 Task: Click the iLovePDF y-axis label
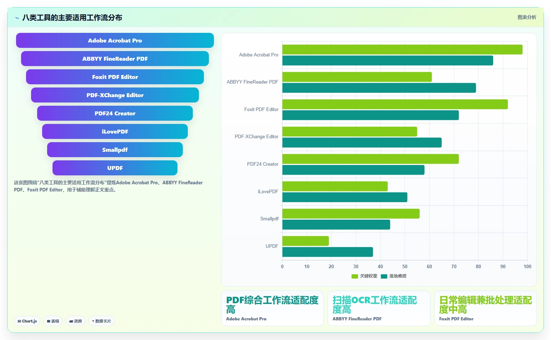[268, 191]
